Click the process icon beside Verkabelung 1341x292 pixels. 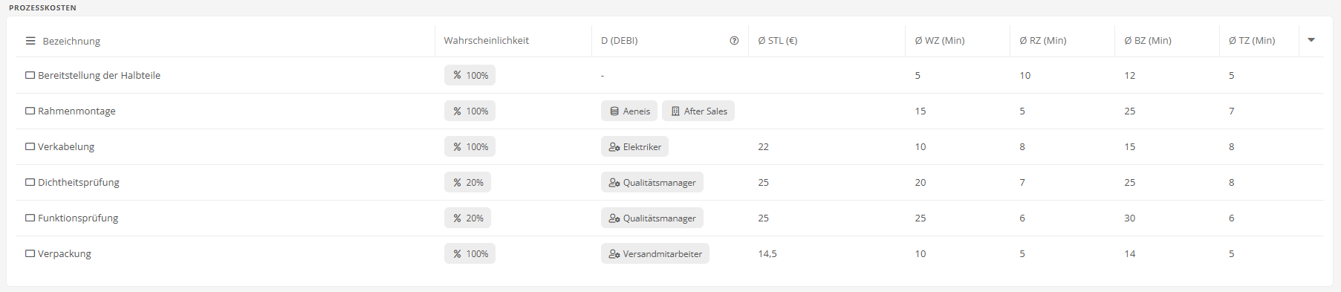30,146
